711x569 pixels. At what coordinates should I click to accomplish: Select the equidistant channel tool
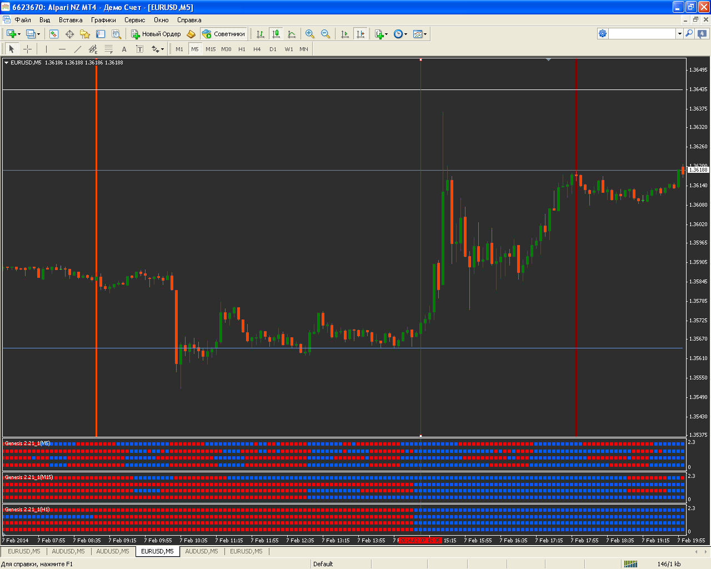pyautogui.click(x=93, y=49)
